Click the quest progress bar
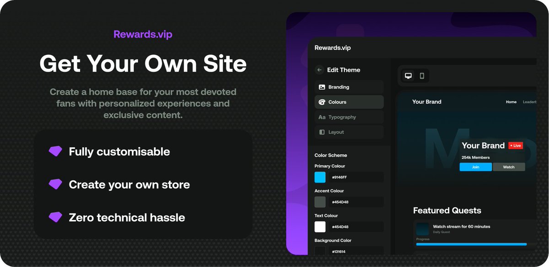This screenshot has width=549, height=267. click(471, 244)
